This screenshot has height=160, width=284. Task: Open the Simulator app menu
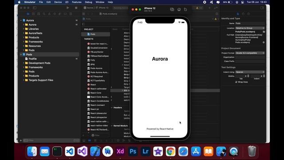coord(30,2)
